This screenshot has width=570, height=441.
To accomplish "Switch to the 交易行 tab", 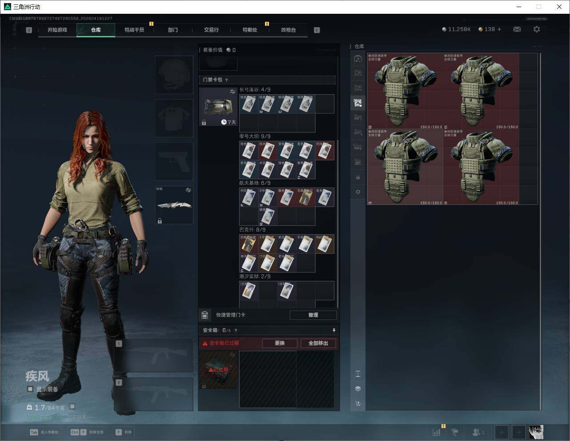I will 211,30.
